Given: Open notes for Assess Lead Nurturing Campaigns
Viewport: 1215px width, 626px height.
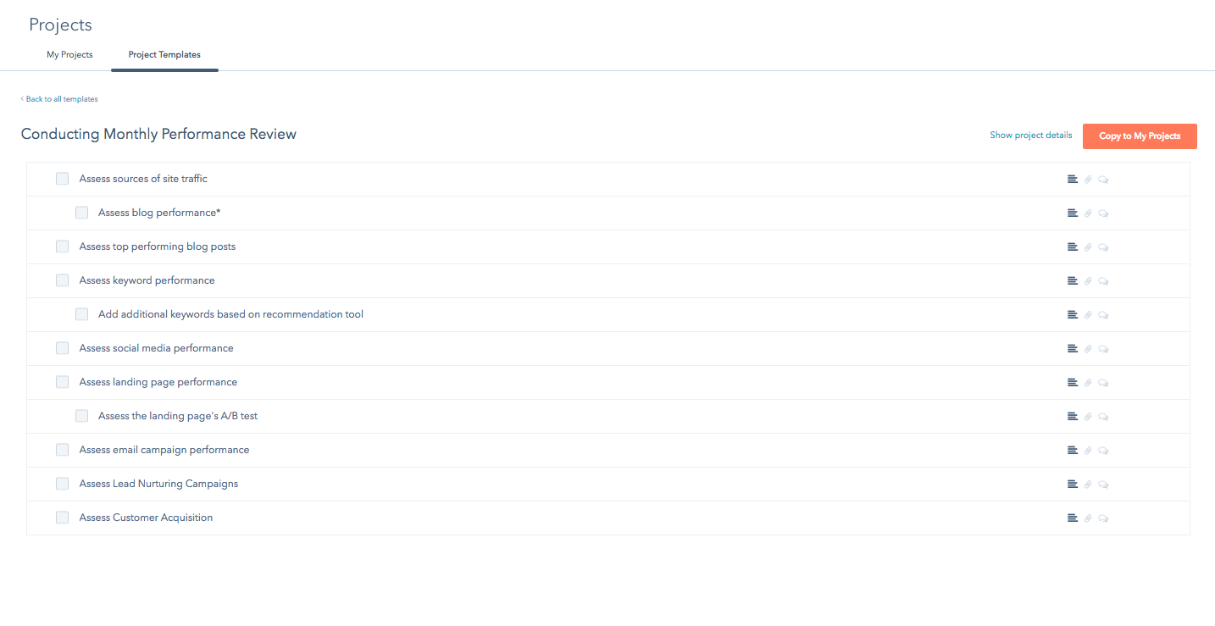Looking at the screenshot, I should (x=1072, y=484).
